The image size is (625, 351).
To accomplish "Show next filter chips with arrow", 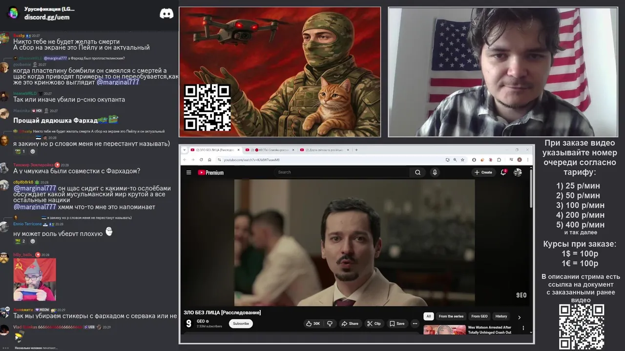I will pyautogui.click(x=519, y=316).
